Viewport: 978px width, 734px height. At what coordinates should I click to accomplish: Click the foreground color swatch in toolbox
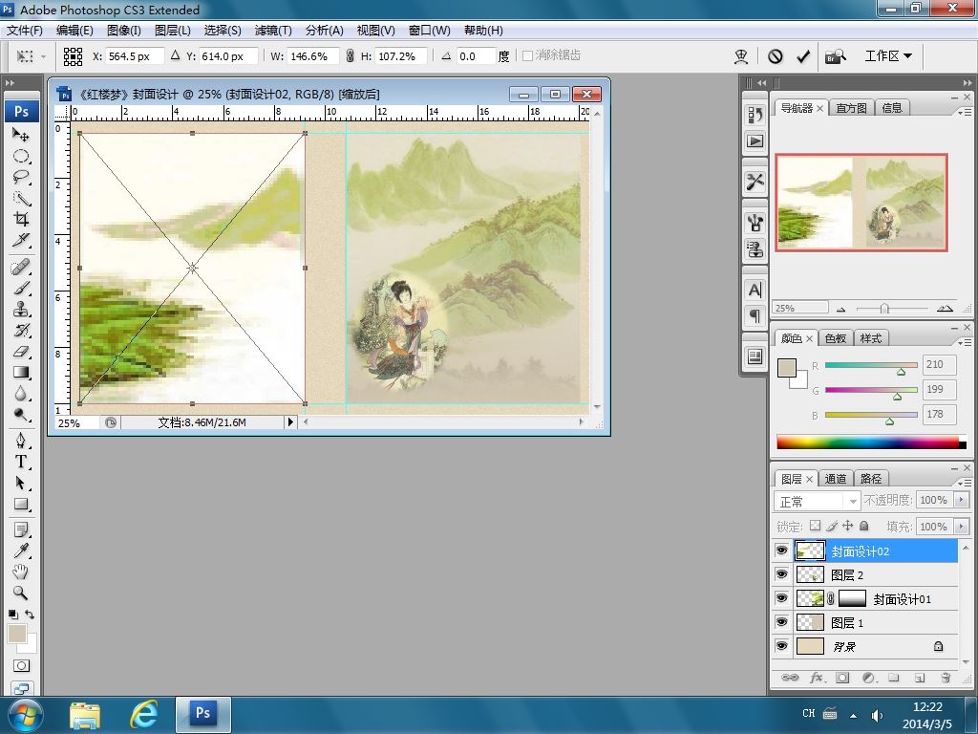[17, 634]
